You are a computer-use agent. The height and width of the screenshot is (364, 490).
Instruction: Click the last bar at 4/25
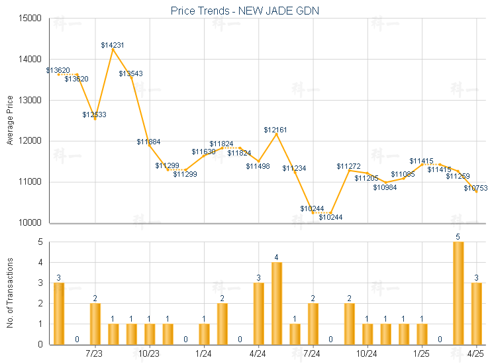point(476,314)
